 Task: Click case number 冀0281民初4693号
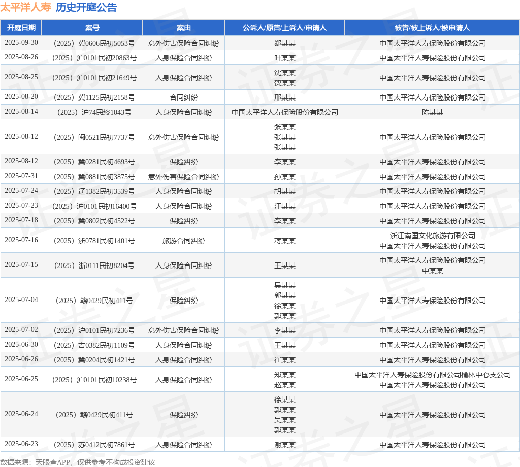point(94,162)
